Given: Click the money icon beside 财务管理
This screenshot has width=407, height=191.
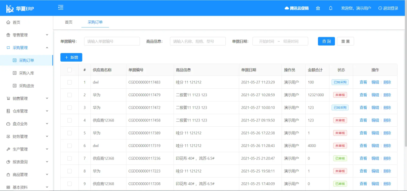Looking at the screenshot, I should [8, 136].
